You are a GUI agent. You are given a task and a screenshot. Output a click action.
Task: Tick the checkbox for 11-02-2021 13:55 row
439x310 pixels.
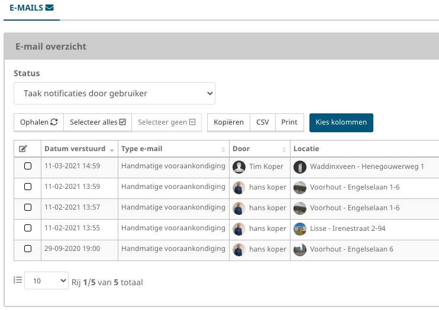pyautogui.click(x=28, y=228)
